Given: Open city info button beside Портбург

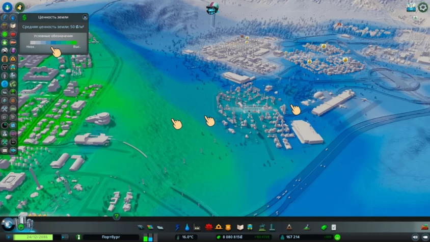Looking at the screenshot, I should point(78,237).
